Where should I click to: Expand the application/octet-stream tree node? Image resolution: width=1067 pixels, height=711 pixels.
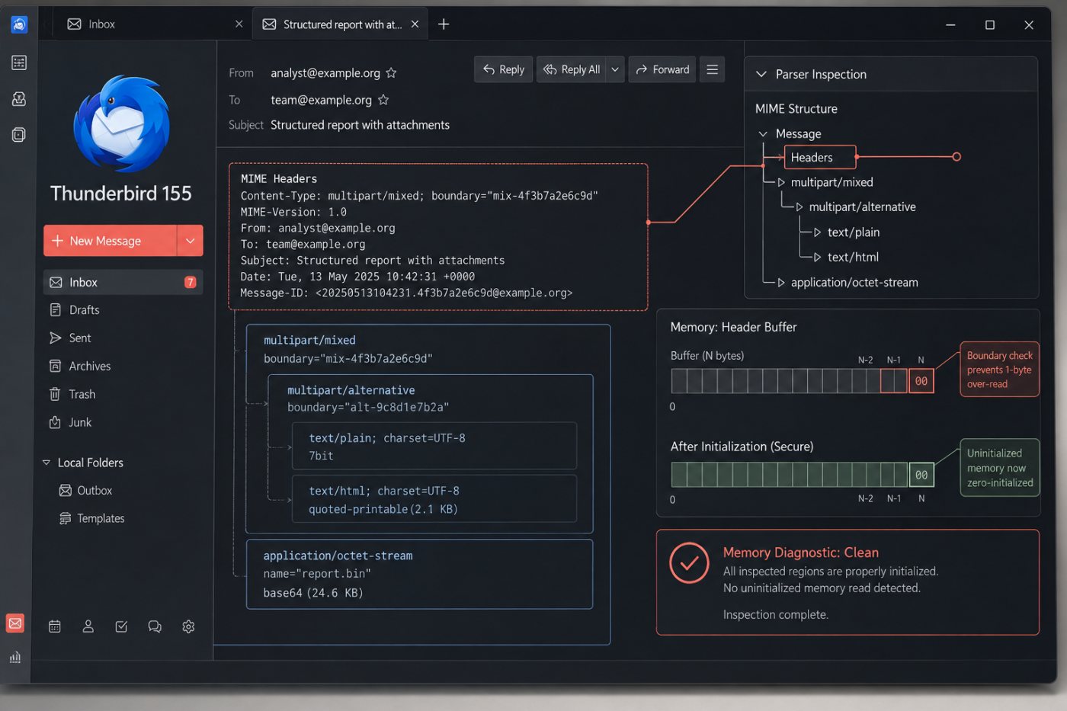tap(781, 283)
